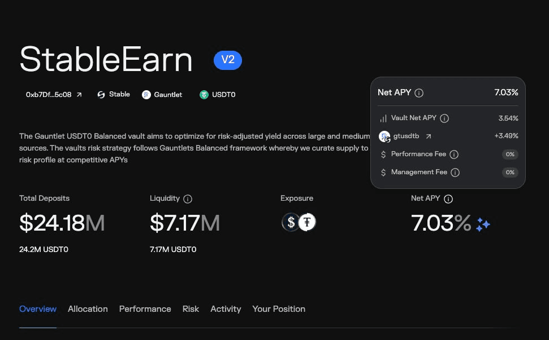Screen dimensions: 549x340
Task: Click the Management Fee info icon
Action: point(455,173)
